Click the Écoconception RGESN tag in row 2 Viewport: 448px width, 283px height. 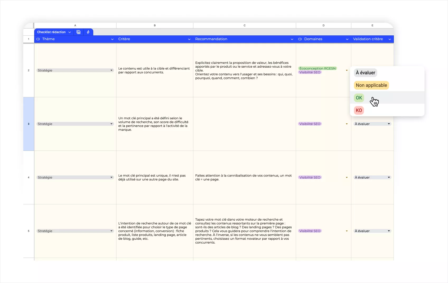(317, 68)
